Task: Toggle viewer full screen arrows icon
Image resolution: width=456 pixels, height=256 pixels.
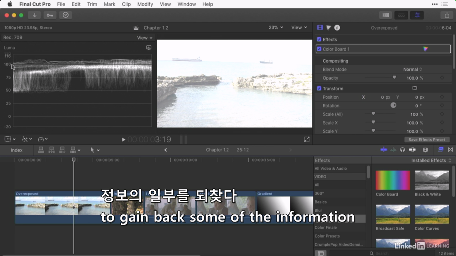Action: [x=307, y=139]
